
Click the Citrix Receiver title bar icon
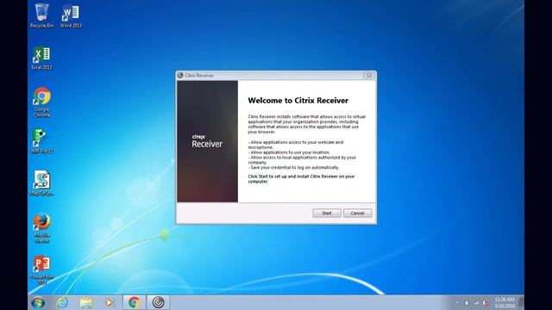[x=180, y=75]
